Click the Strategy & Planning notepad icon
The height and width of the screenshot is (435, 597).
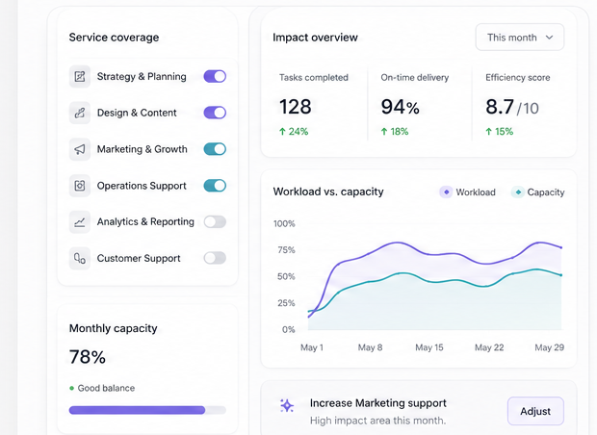tap(80, 76)
